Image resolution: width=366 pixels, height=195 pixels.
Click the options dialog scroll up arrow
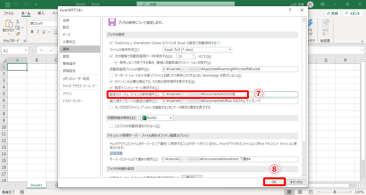[x=304, y=19]
